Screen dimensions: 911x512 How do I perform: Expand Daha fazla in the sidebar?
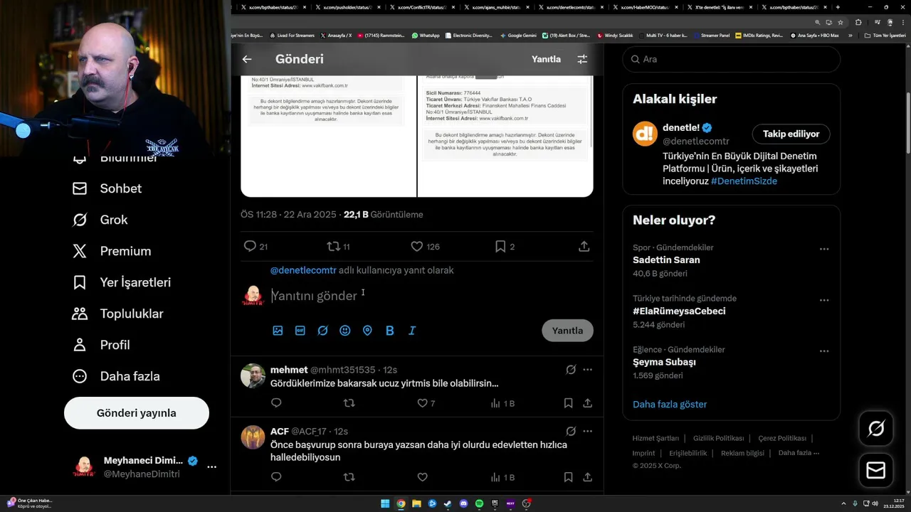coord(116,376)
